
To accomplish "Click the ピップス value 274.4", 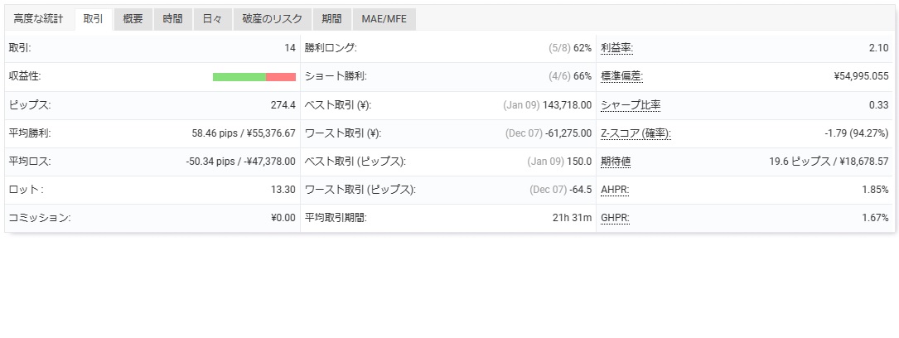I will tap(283, 105).
